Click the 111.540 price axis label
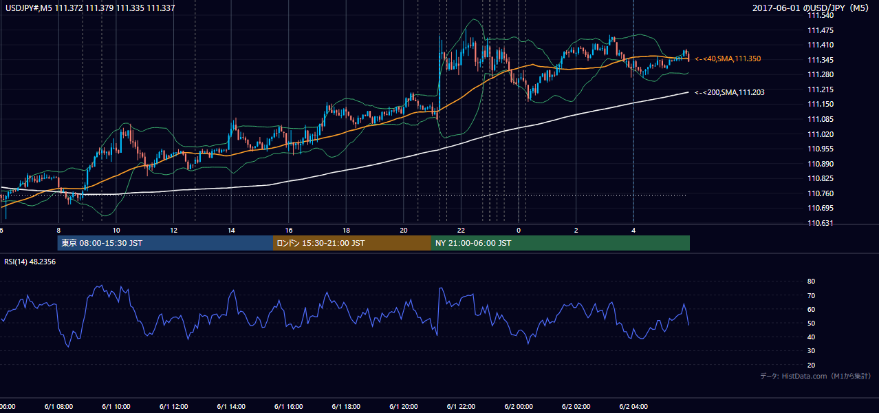Image resolution: width=879 pixels, height=413 pixels. [x=820, y=15]
